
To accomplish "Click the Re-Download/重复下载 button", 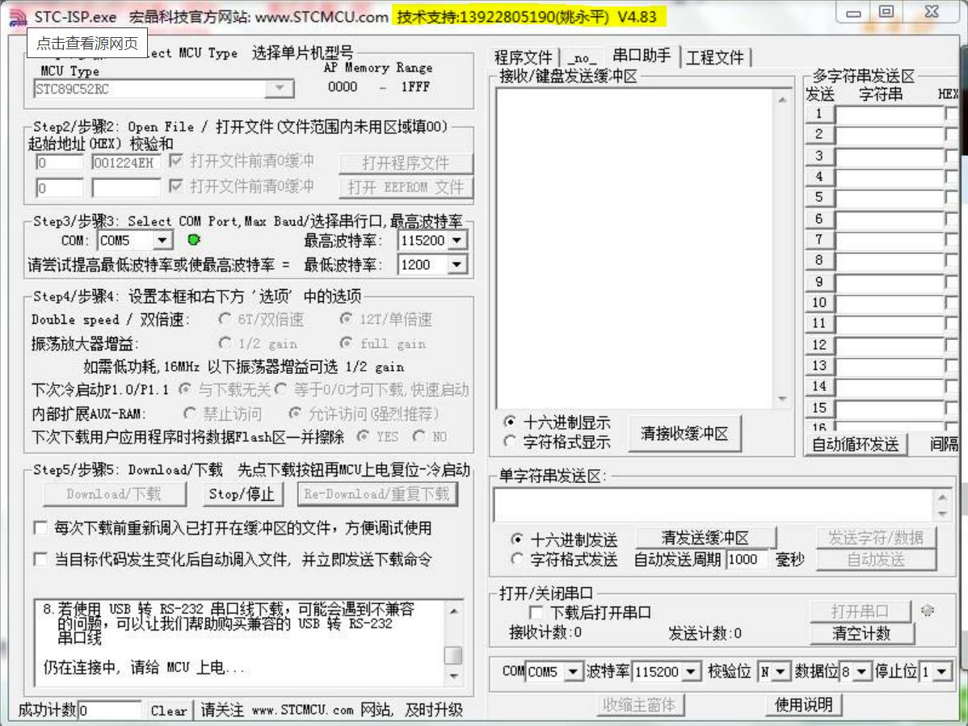I will 377,494.
